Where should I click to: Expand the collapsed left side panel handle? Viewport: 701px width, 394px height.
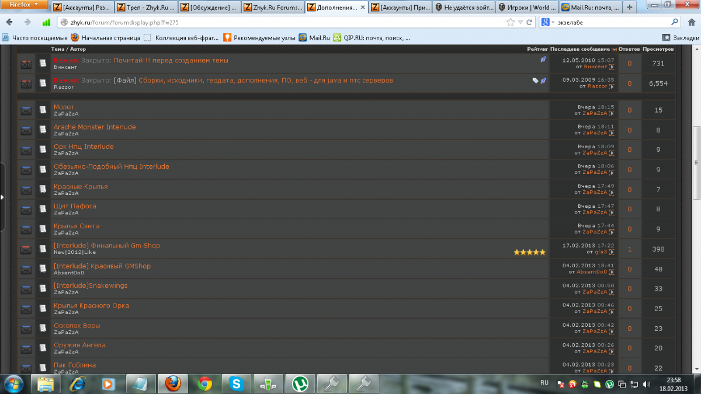click(x=2, y=197)
